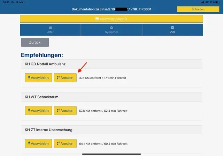Screen dimensions: 223x156
Task: Call KH GD Notfall Ambulanz with Anrufen
Action: (65, 77)
